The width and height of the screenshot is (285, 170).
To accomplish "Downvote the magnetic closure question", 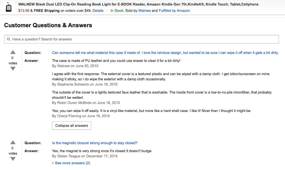I will point(13,159).
